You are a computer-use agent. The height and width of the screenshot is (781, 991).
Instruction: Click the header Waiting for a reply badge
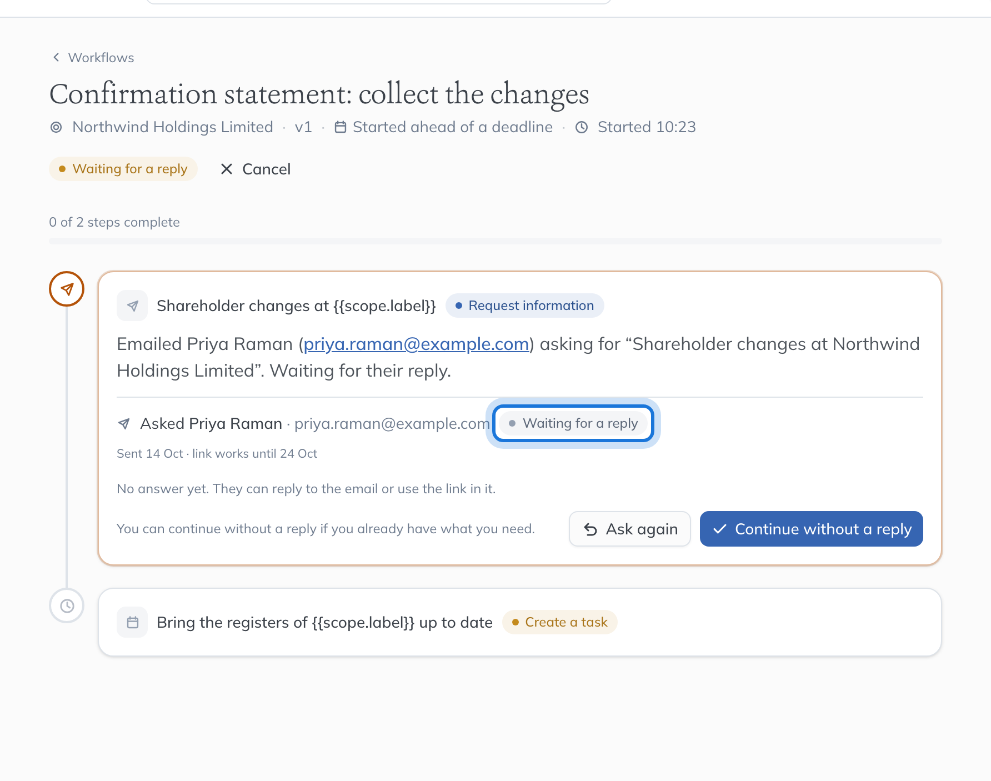click(x=123, y=169)
